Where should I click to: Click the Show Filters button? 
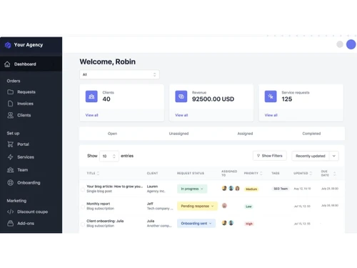tap(270, 156)
